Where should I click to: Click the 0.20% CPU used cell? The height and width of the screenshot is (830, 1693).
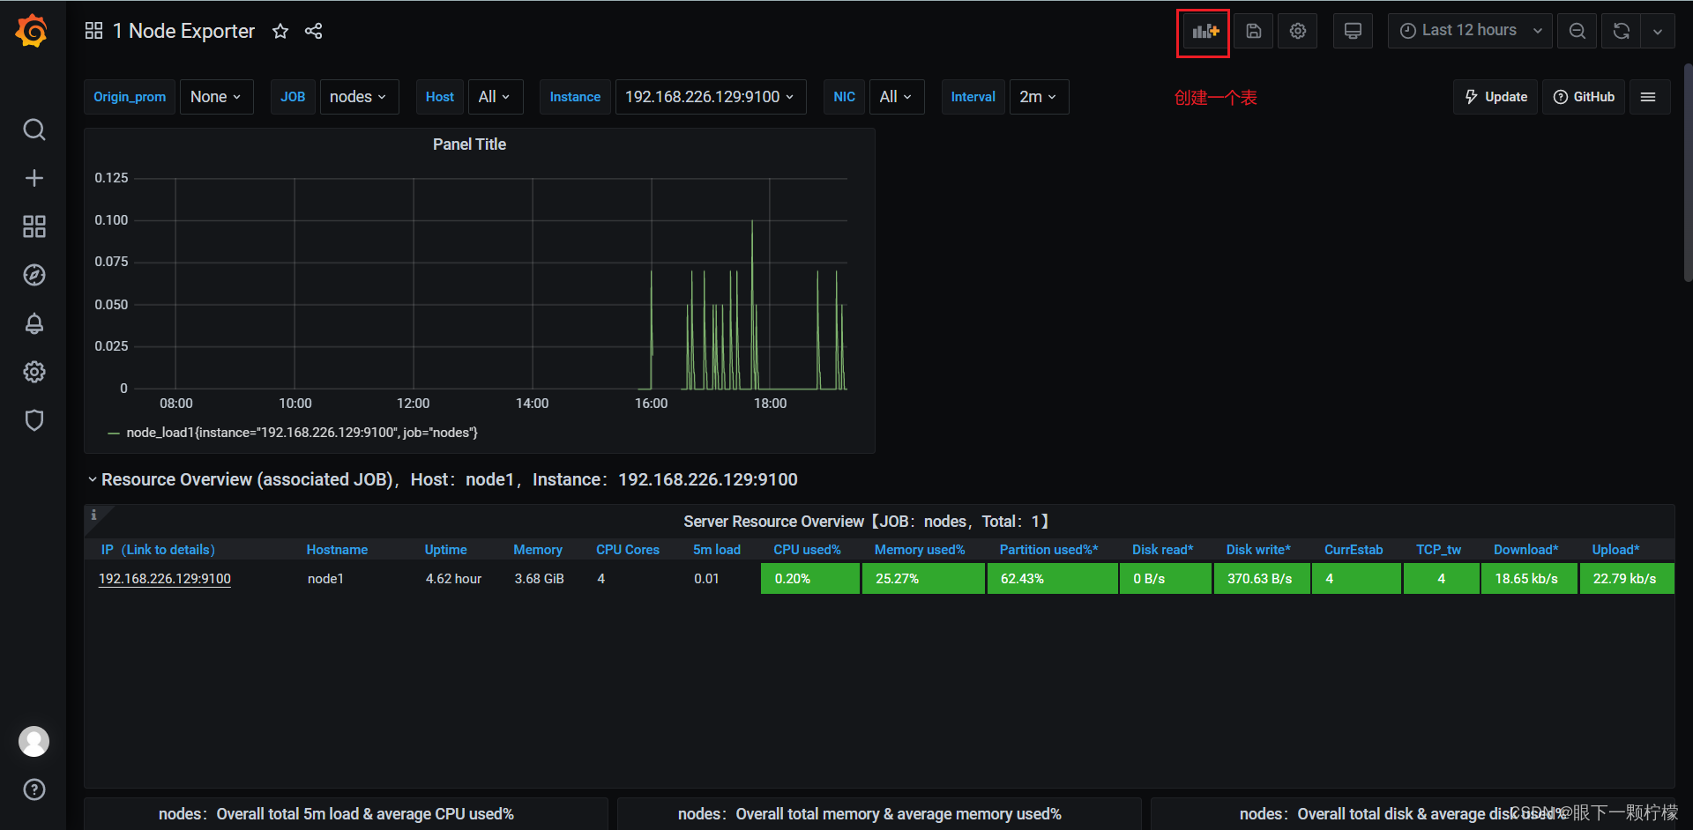click(810, 579)
